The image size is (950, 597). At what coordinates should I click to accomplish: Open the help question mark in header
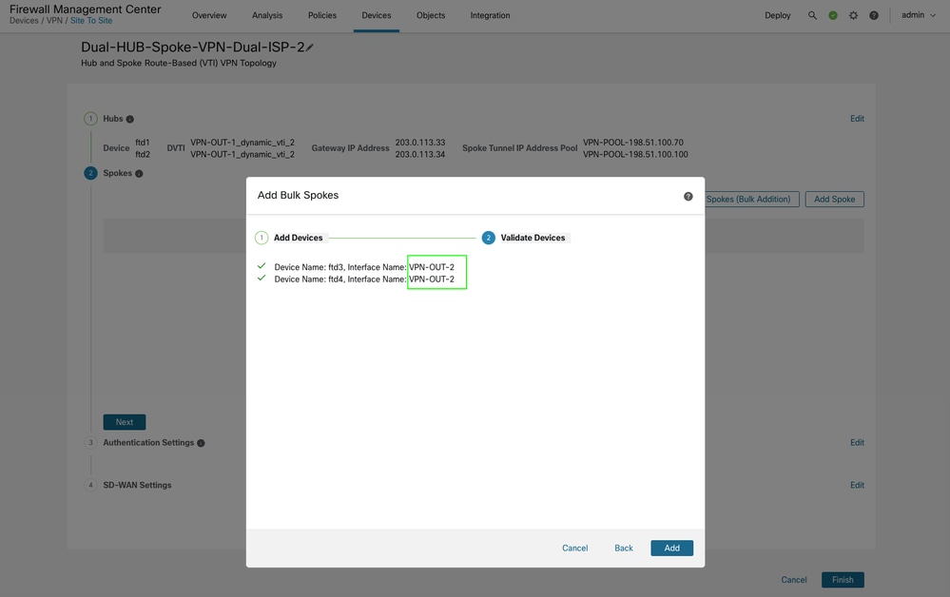point(874,15)
